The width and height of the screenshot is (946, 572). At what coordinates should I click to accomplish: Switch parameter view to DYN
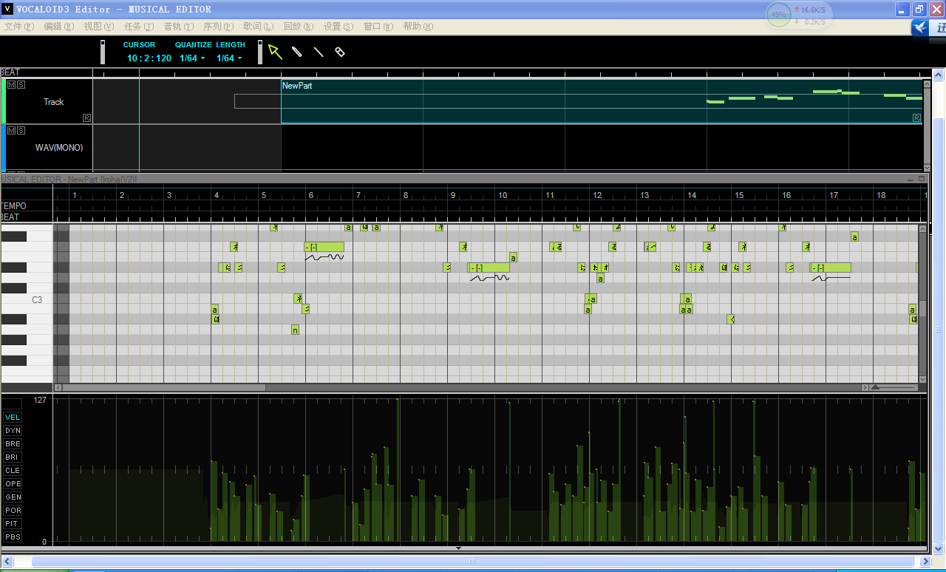[13, 431]
